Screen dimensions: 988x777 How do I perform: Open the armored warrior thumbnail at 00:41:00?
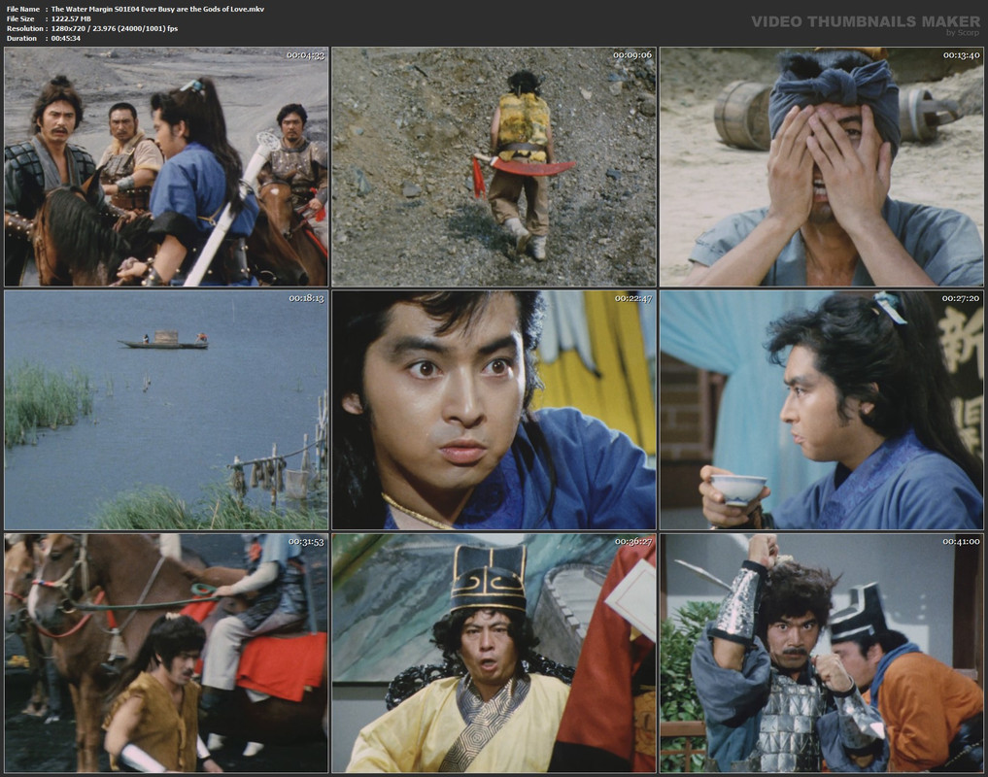pyautogui.click(x=822, y=654)
